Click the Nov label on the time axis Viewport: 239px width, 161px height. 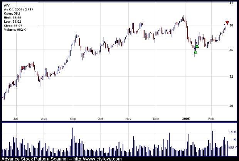(128, 119)
